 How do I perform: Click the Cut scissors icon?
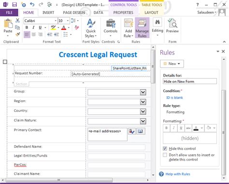pos(17,21)
